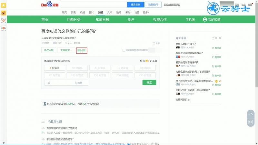Select the 5 财富值 reward option
This screenshot has width=258, height=145.
(55, 68)
